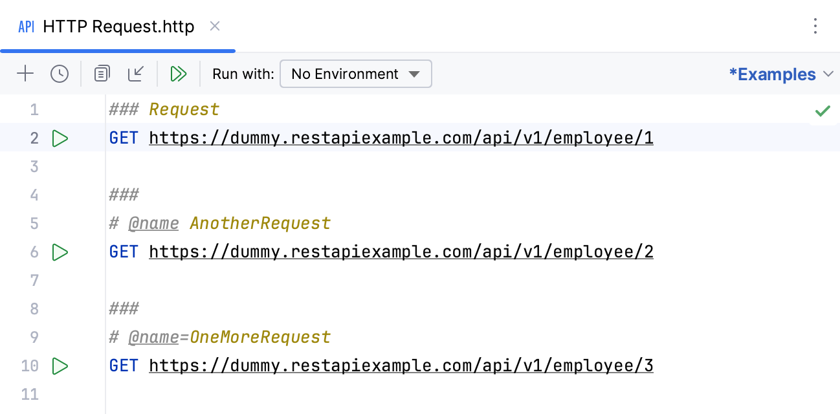Click the @name link on line 5
The image size is (840, 414).
[x=153, y=223]
